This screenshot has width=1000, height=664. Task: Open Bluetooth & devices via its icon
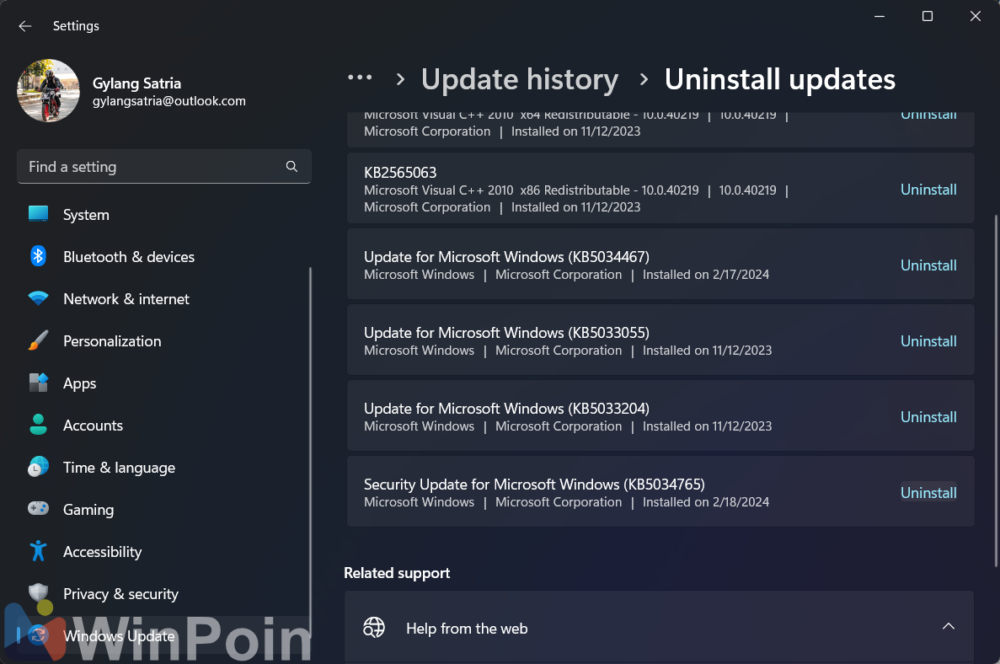(x=38, y=256)
